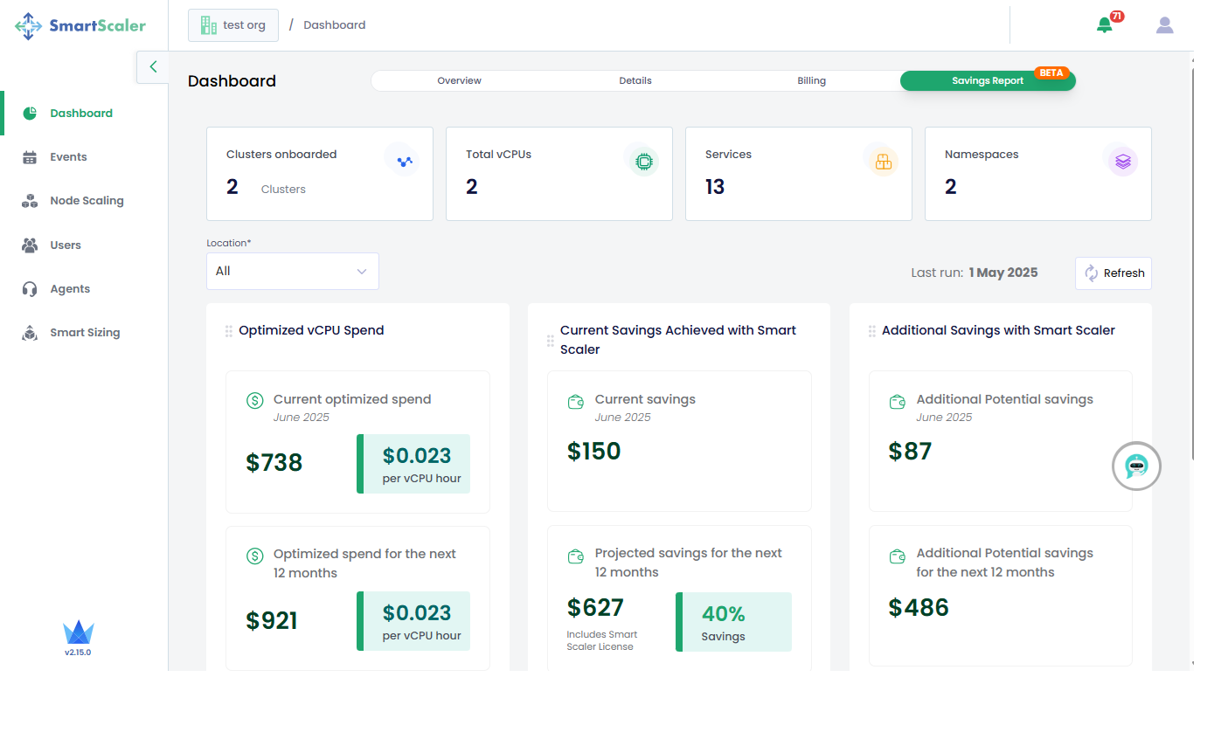Select the test org organization button
1207x746 pixels.
[x=233, y=25]
